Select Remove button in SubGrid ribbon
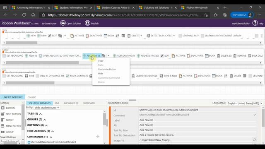Screen dimensions: 265x149 tap(240, 56)
